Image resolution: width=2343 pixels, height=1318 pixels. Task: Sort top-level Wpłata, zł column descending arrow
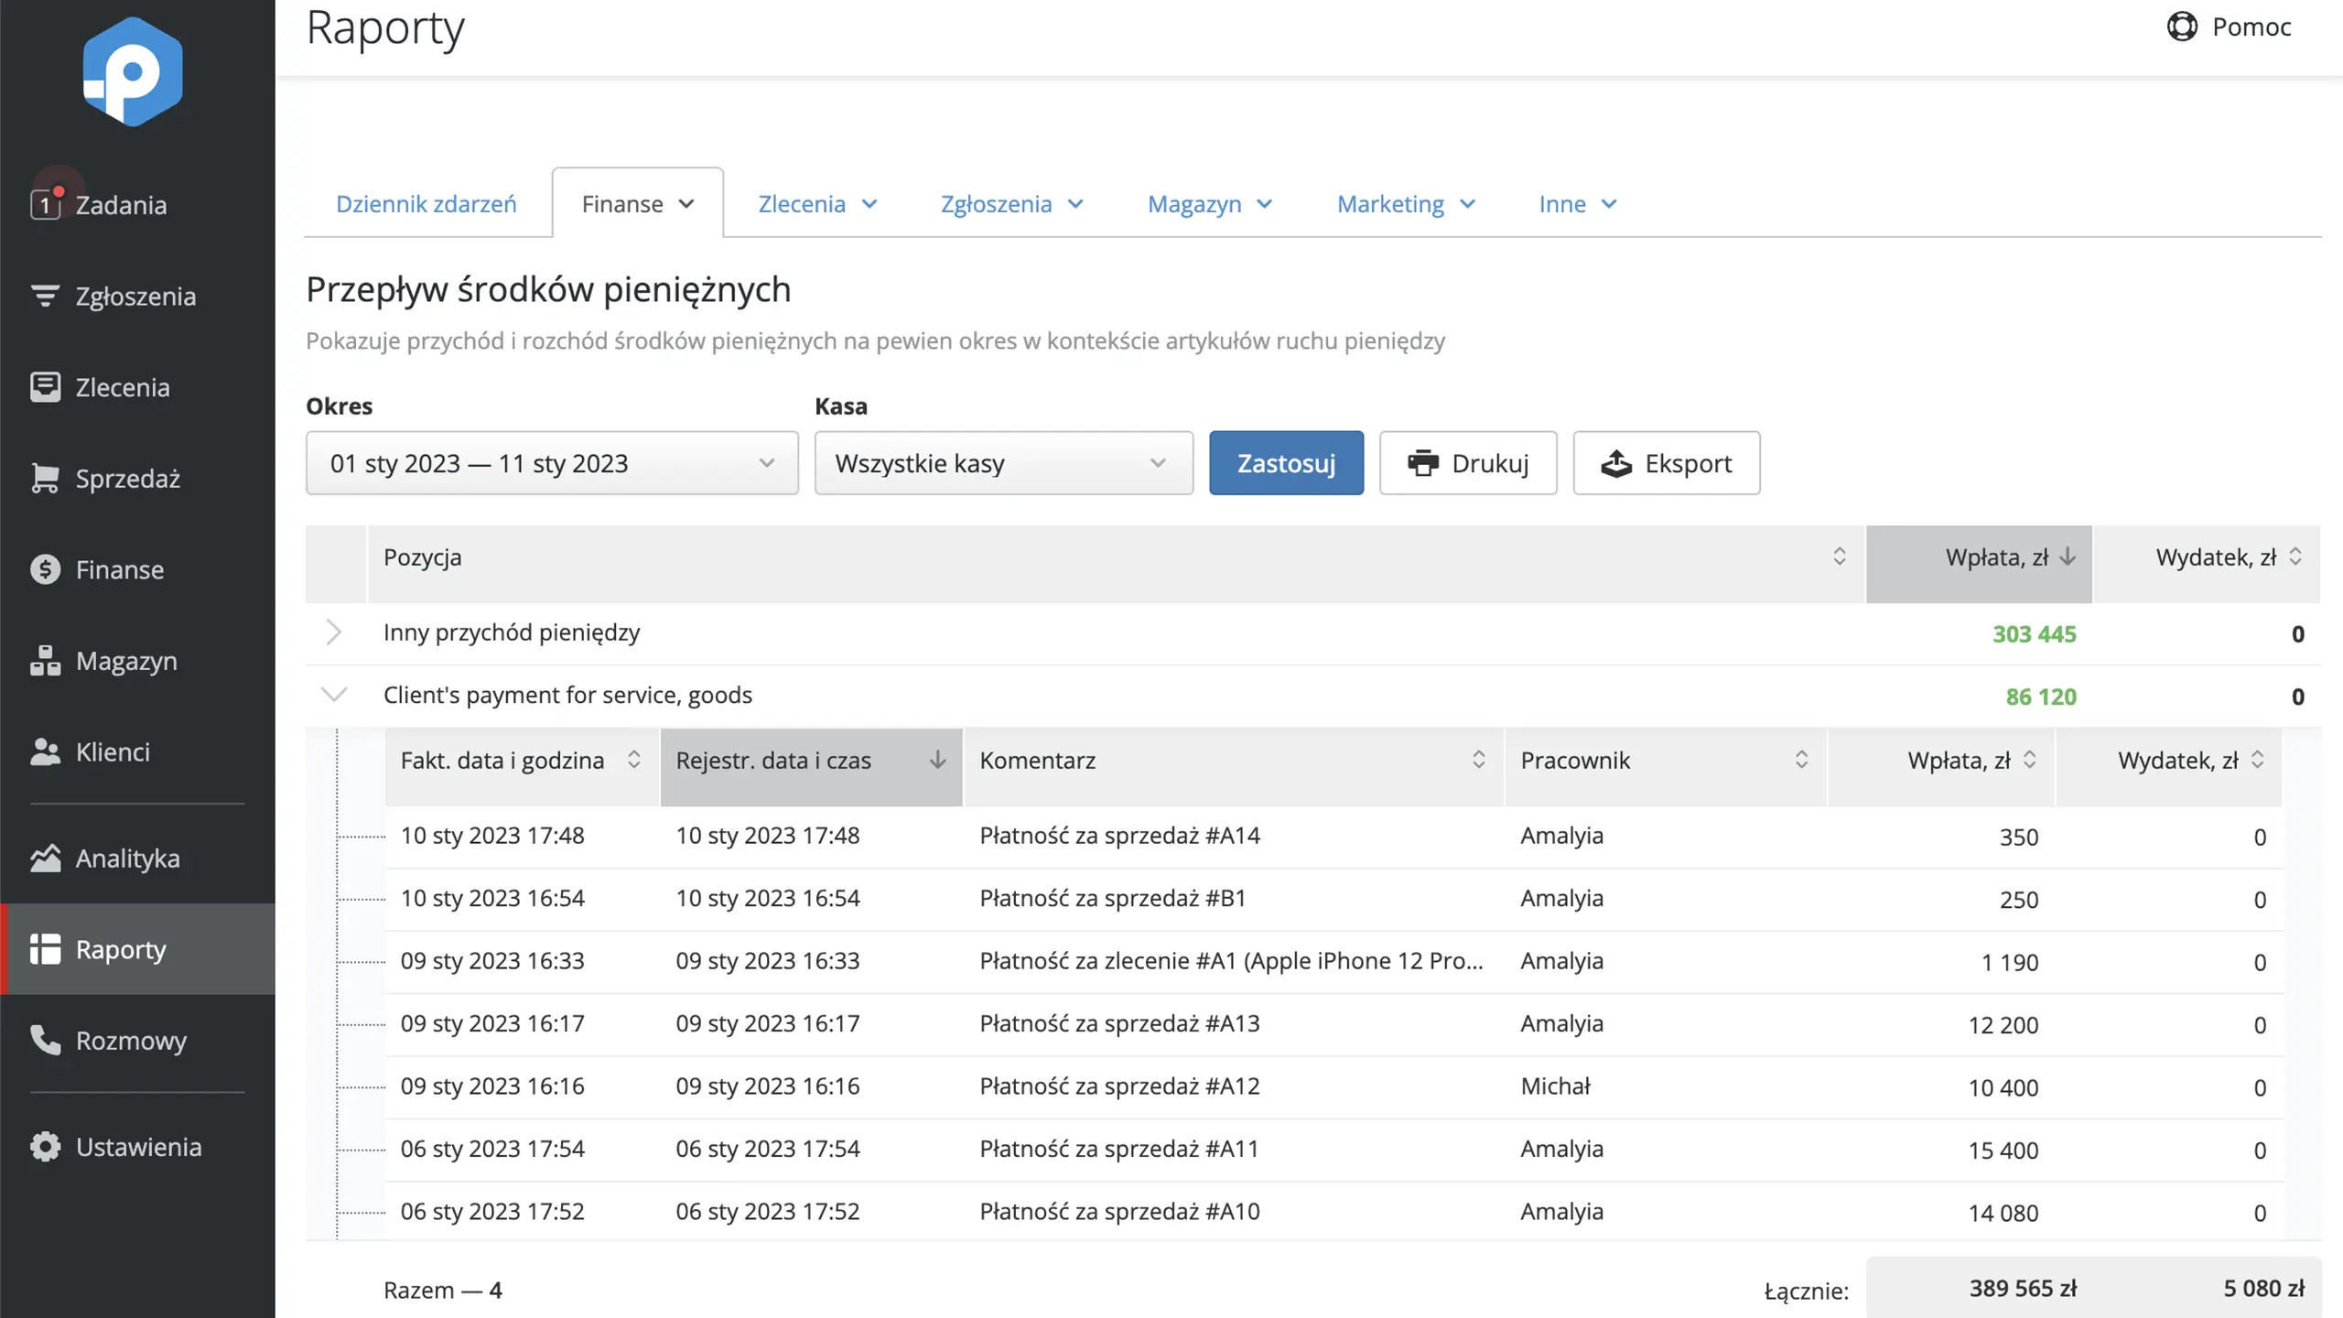[2068, 556]
